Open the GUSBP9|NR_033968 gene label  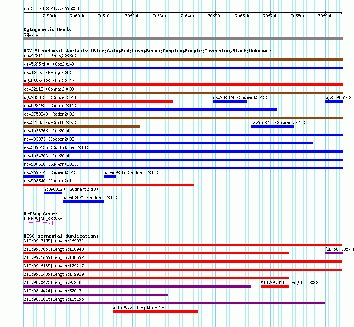(43, 219)
